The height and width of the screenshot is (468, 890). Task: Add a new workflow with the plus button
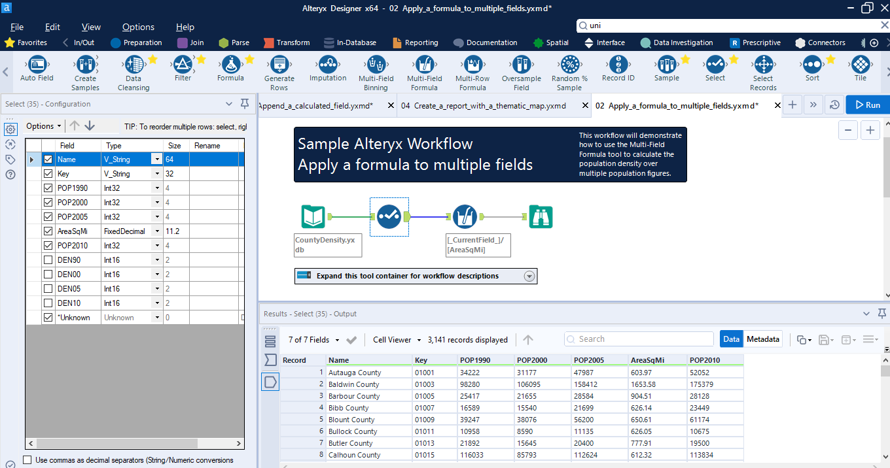coord(792,105)
